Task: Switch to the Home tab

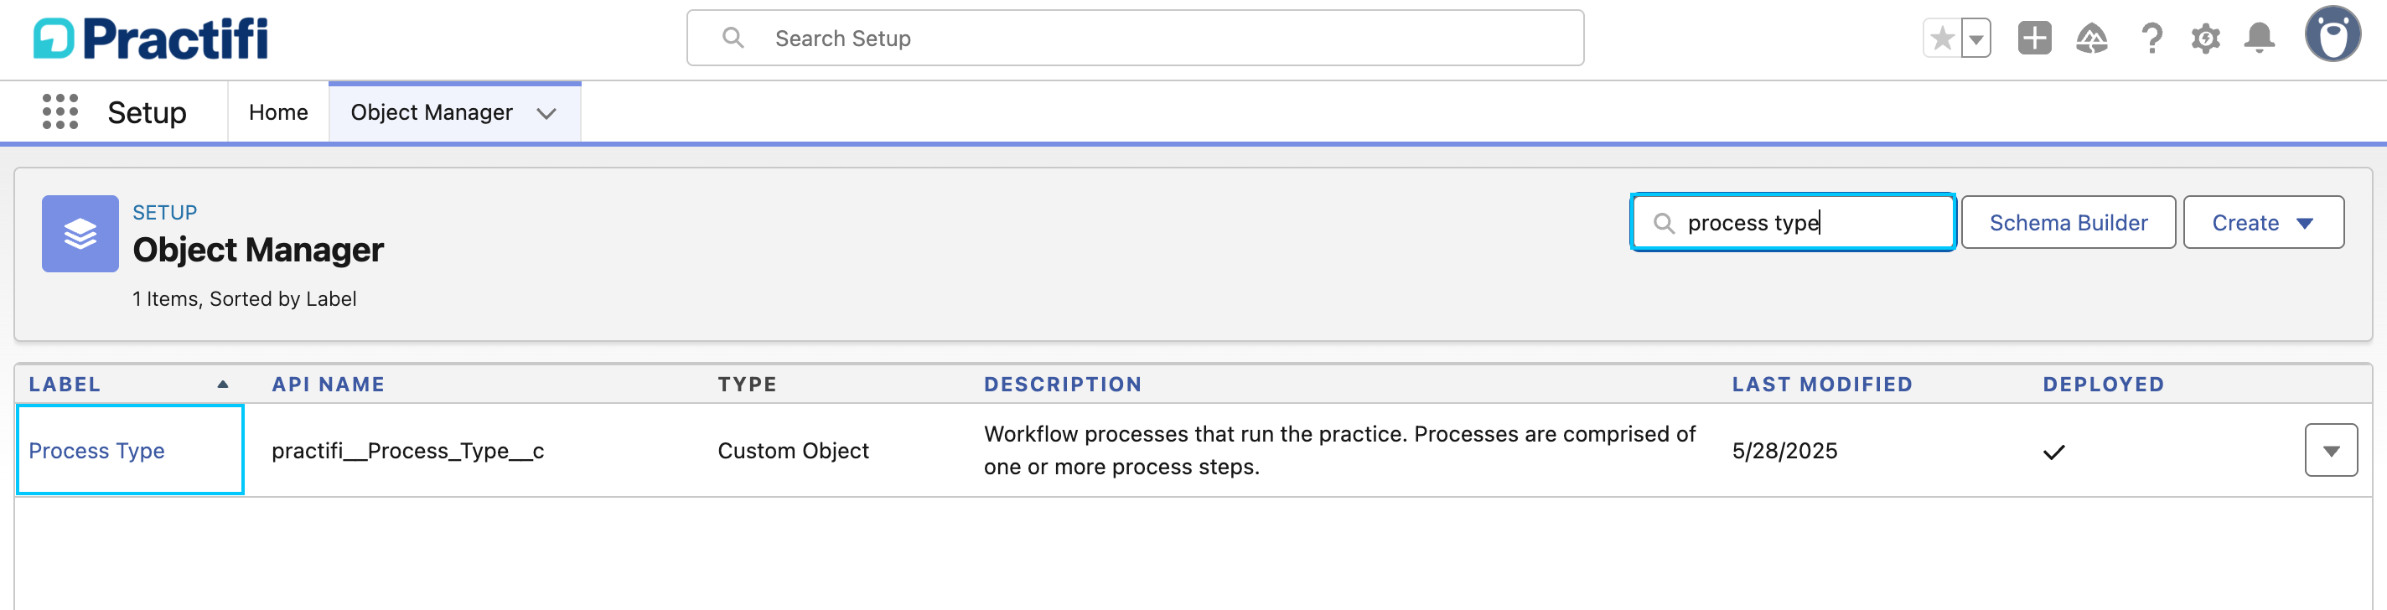Action: [278, 112]
